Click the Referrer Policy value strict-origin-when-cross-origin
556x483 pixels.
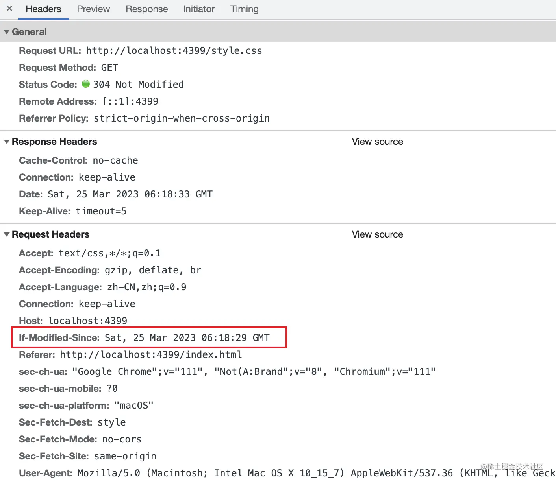(182, 118)
